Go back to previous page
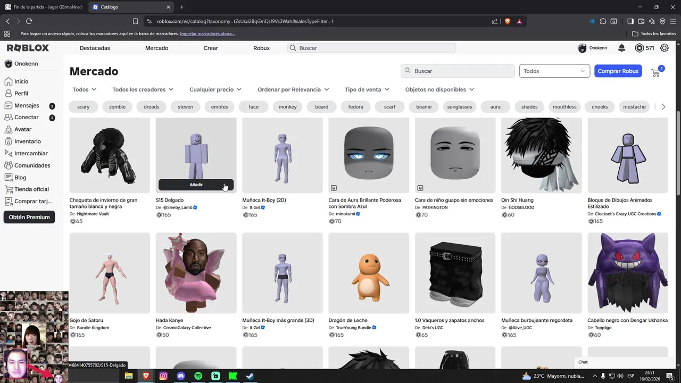The image size is (681, 383). pos(7,21)
